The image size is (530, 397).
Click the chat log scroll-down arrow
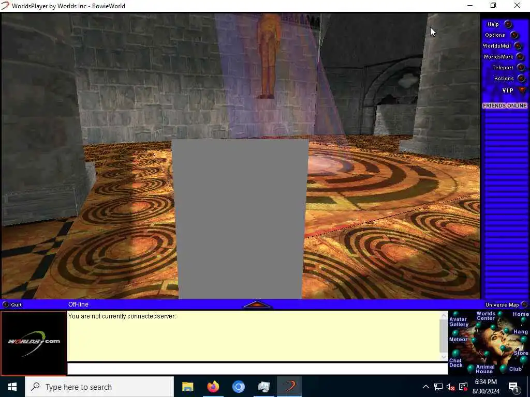click(444, 357)
